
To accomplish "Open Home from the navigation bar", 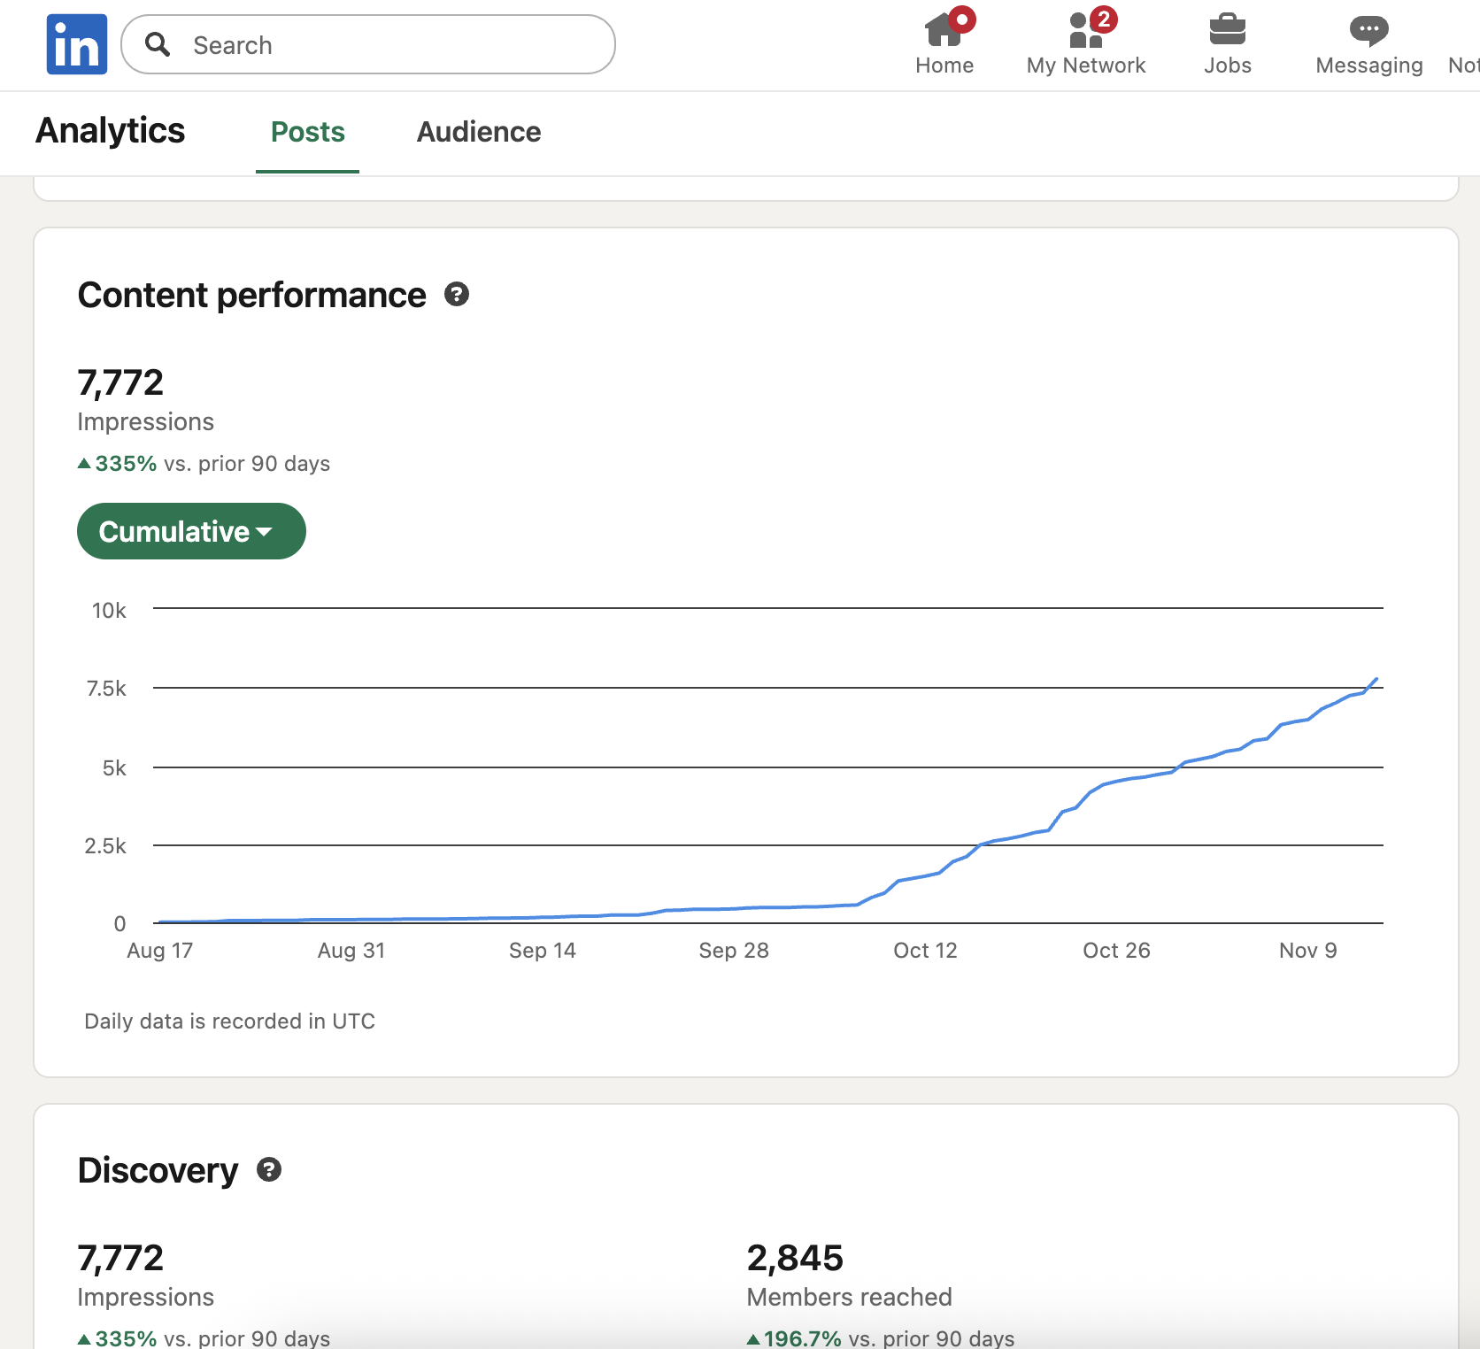I will tap(944, 44).
